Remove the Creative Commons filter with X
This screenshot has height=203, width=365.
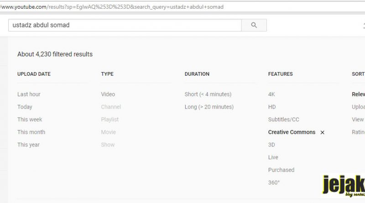[322, 132]
